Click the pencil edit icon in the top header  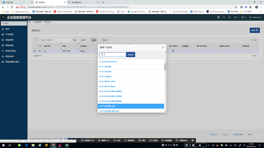click(229, 17)
